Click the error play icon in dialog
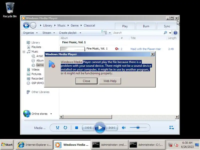This screenshot has width=200, height=150. tap(52, 64)
